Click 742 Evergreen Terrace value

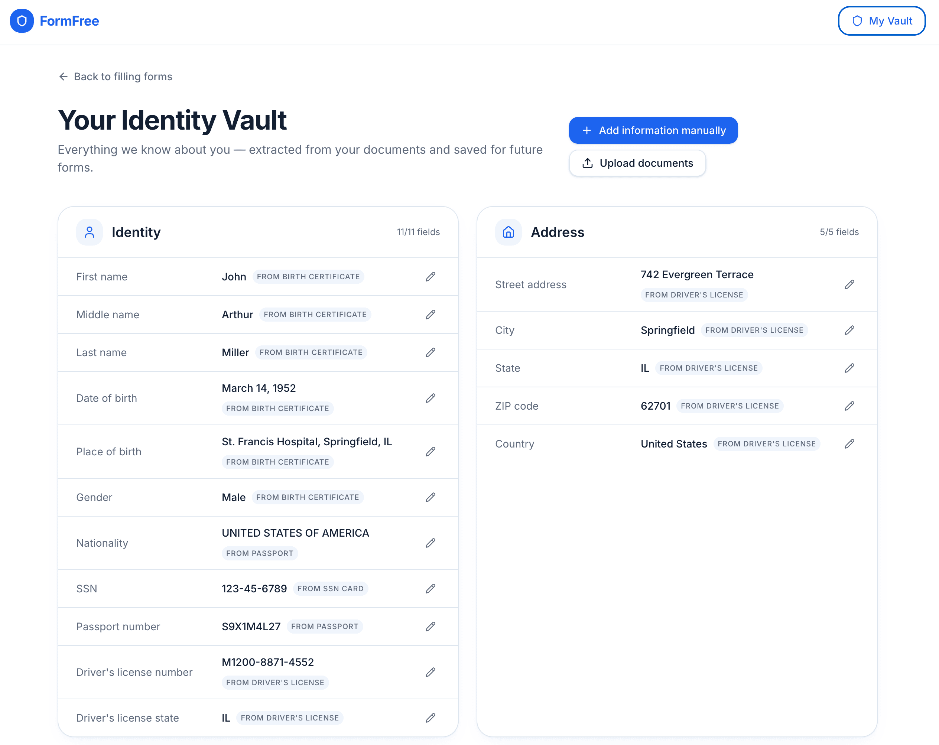coord(697,275)
